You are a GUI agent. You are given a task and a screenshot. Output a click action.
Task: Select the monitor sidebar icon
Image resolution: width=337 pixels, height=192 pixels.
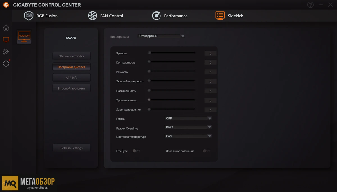coord(6,40)
